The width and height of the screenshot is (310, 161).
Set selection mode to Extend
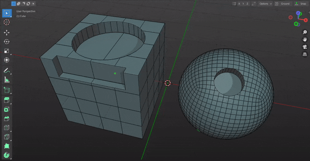19,3
